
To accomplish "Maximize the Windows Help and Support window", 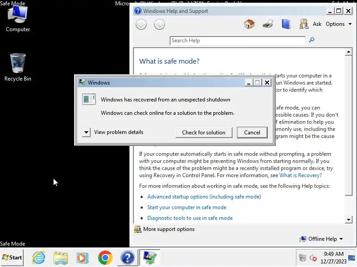I will (339, 11).
